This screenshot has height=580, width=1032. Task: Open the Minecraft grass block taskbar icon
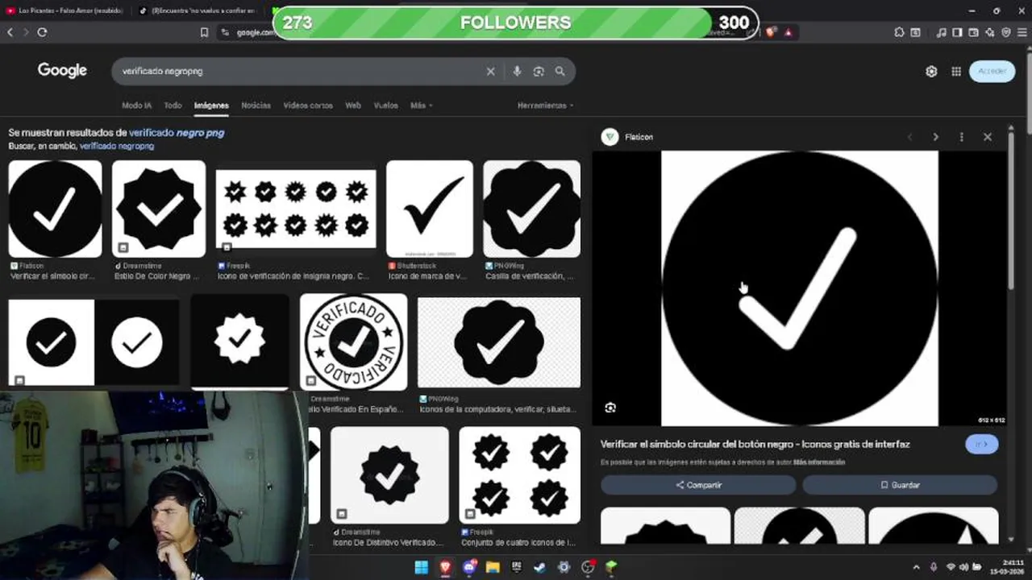click(612, 567)
